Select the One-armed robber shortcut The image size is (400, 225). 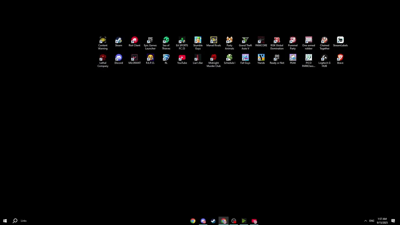pos(309,43)
